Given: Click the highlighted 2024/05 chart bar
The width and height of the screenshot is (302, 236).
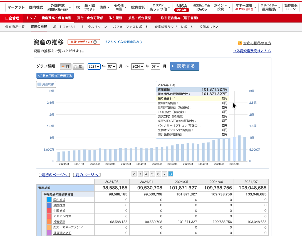Looking at the screenshot, I should click(x=234, y=149).
